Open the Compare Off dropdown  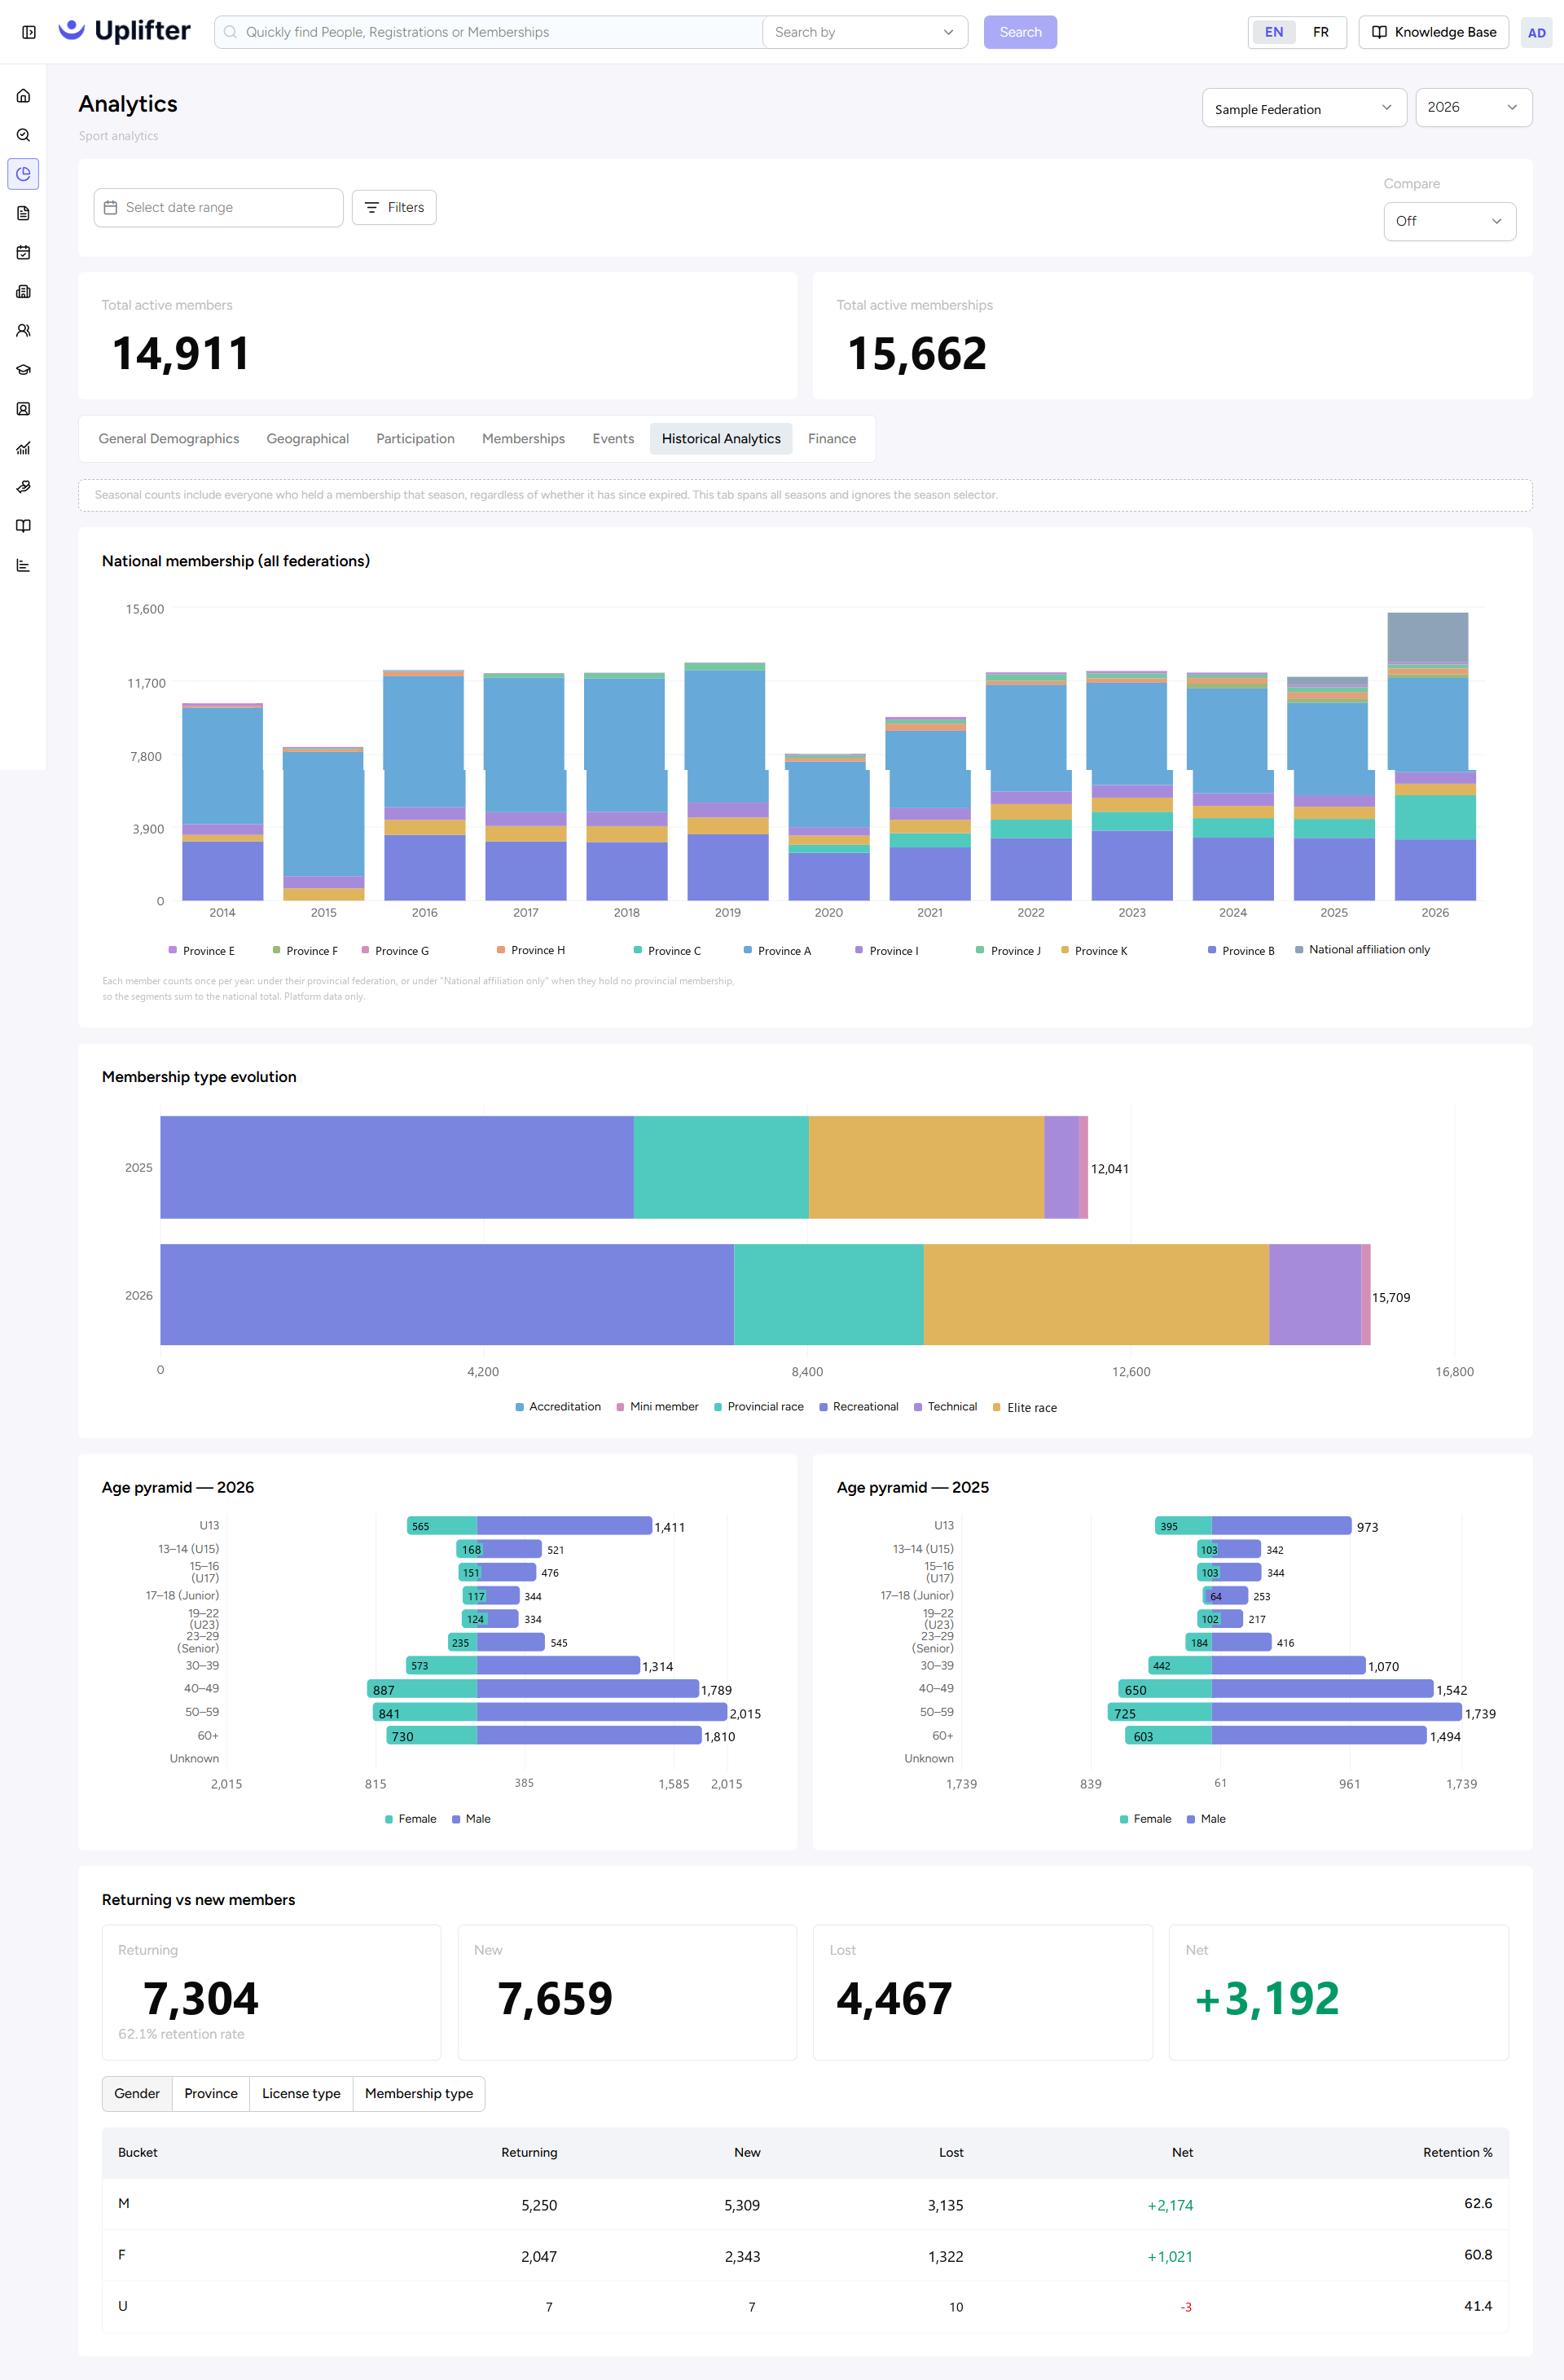click(1449, 221)
